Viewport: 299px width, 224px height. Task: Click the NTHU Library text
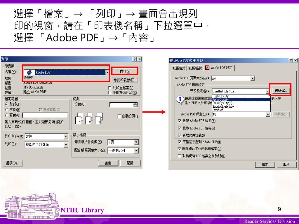pyautogui.click(x=82, y=210)
